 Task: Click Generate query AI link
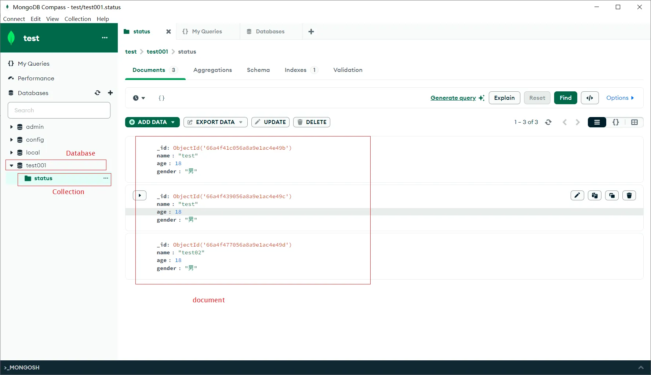457,98
